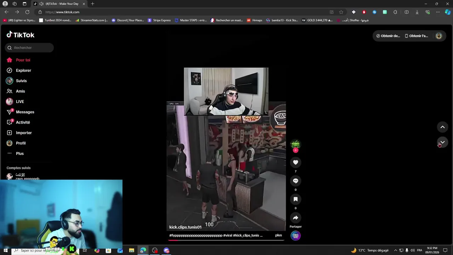Open volume control in system tray

[413, 250]
